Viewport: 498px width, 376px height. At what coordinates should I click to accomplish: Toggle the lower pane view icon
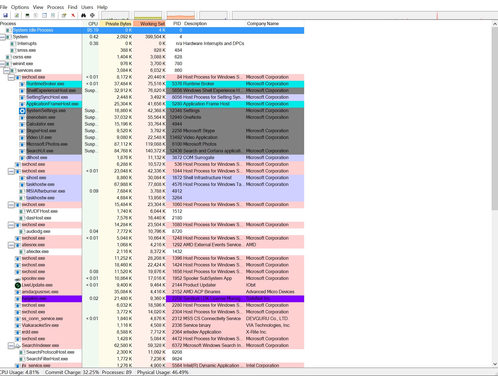click(44, 15)
